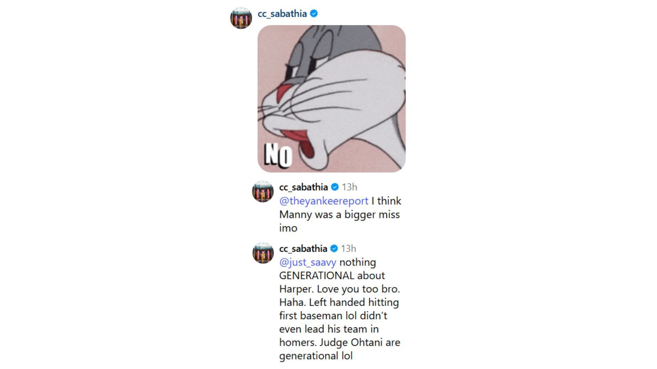657x369 pixels.
Task: Click the 'No' caption on the meme
Action: pyautogui.click(x=278, y=156)
